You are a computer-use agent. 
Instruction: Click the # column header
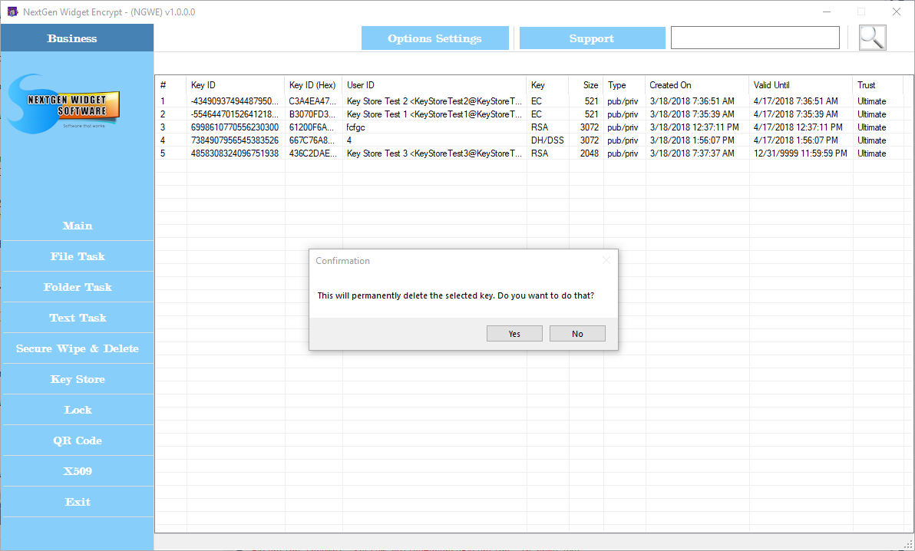pyautogui.click(x=171, y=85)
